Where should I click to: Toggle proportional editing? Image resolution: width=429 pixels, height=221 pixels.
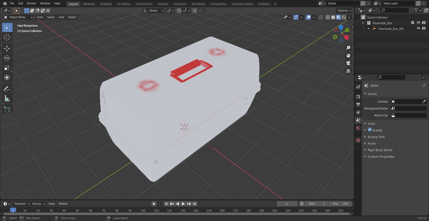pyautogui.click(x=195, y=11)
